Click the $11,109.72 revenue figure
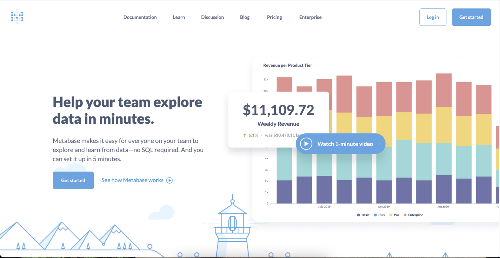 point(278,110)
